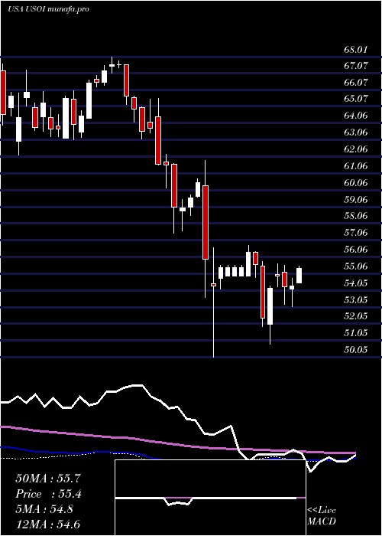Select the 66.07 price level label
Viewport: 382px width, 536px height.
click(x=356, y=83)
